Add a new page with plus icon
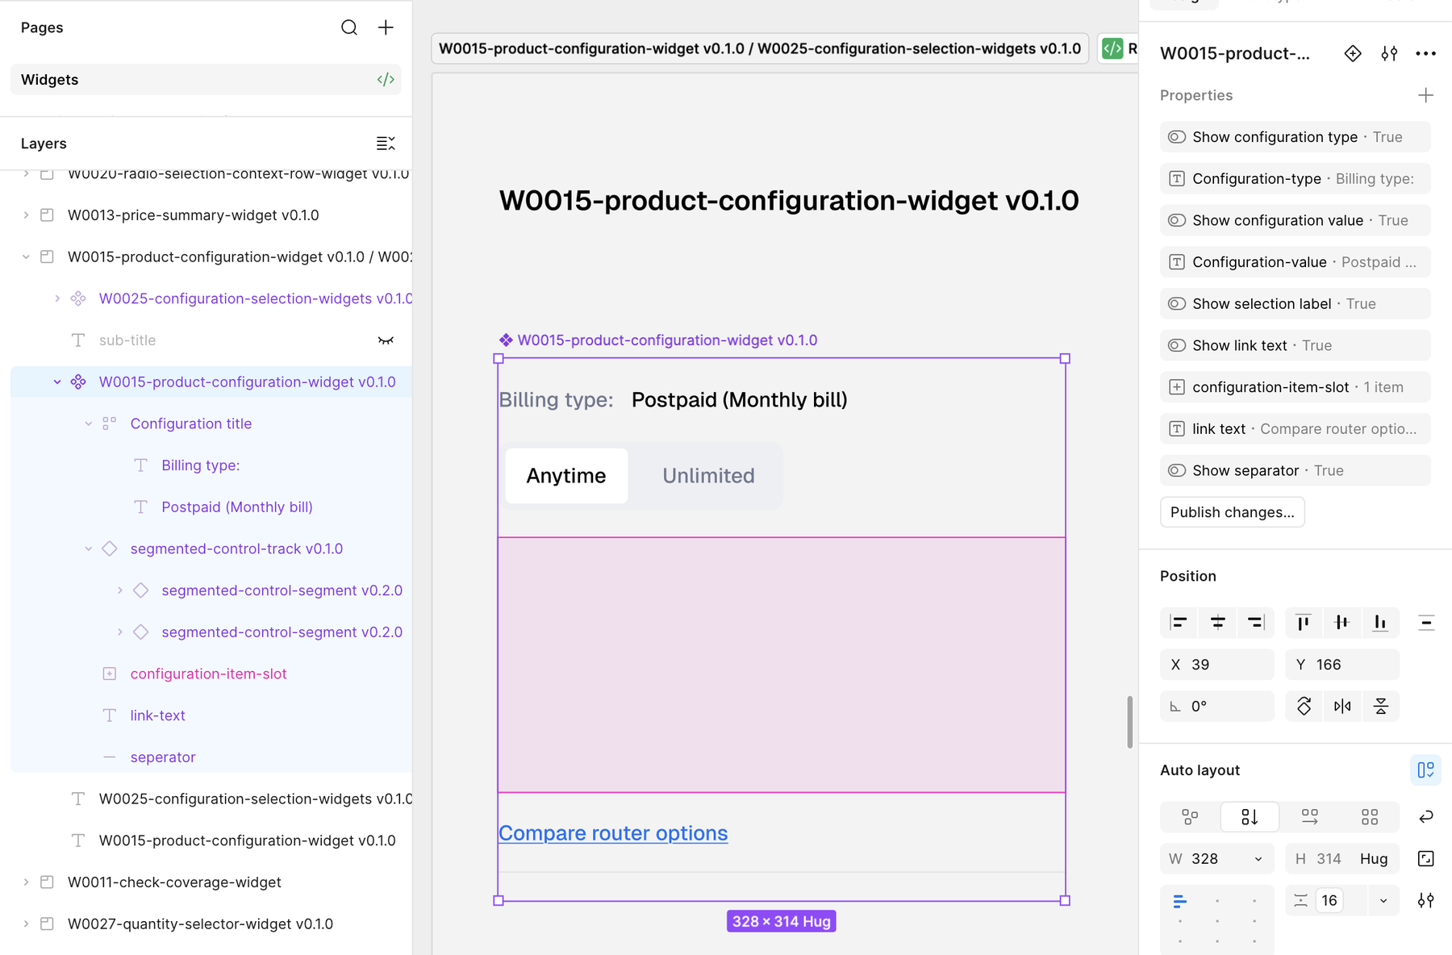The image size is (1452, 955). pos(386,27)
